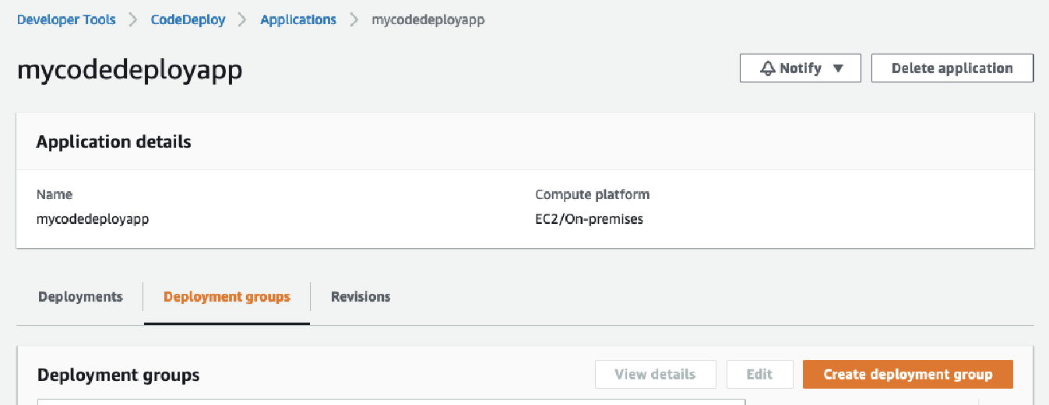The image size is (1049, 405).
Task: Click the mycodedeployapp page title
Action: 129,70
